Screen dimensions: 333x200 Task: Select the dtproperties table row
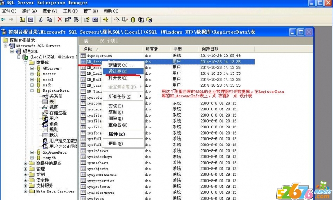coord(167,55)
